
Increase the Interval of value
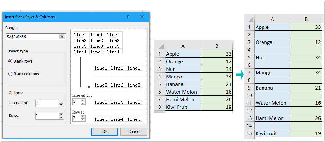[61, 102]
